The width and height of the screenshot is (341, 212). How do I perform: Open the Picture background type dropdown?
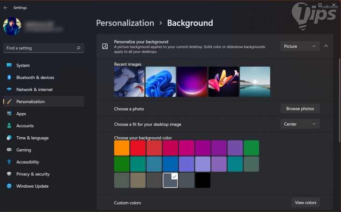pyautogui.click(x=300, y=46)
